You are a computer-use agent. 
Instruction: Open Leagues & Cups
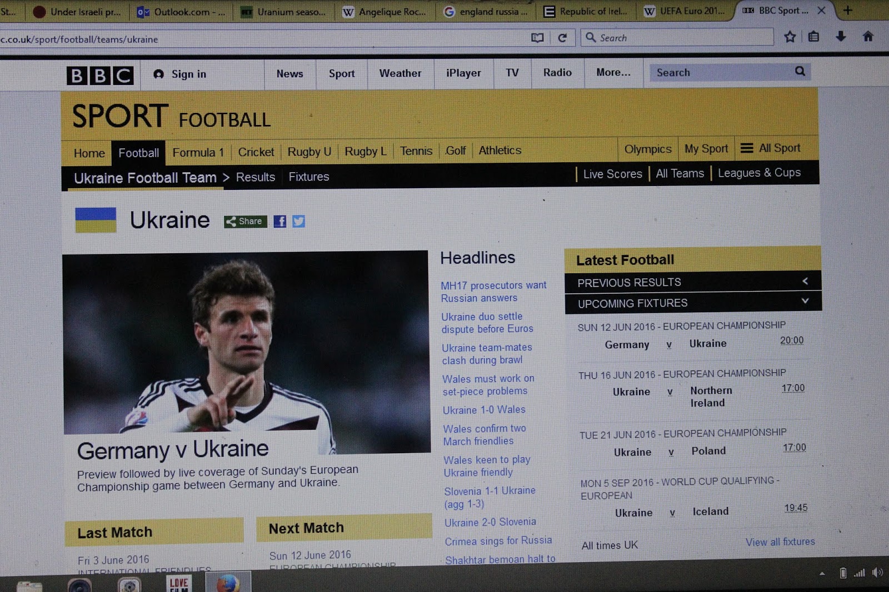tap(760, 173)
